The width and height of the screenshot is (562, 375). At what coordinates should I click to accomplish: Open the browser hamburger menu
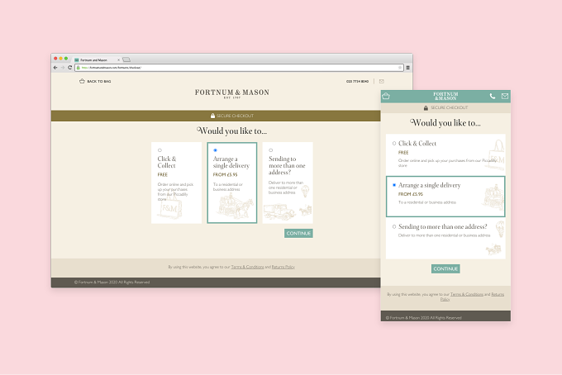tap(408, 68)
